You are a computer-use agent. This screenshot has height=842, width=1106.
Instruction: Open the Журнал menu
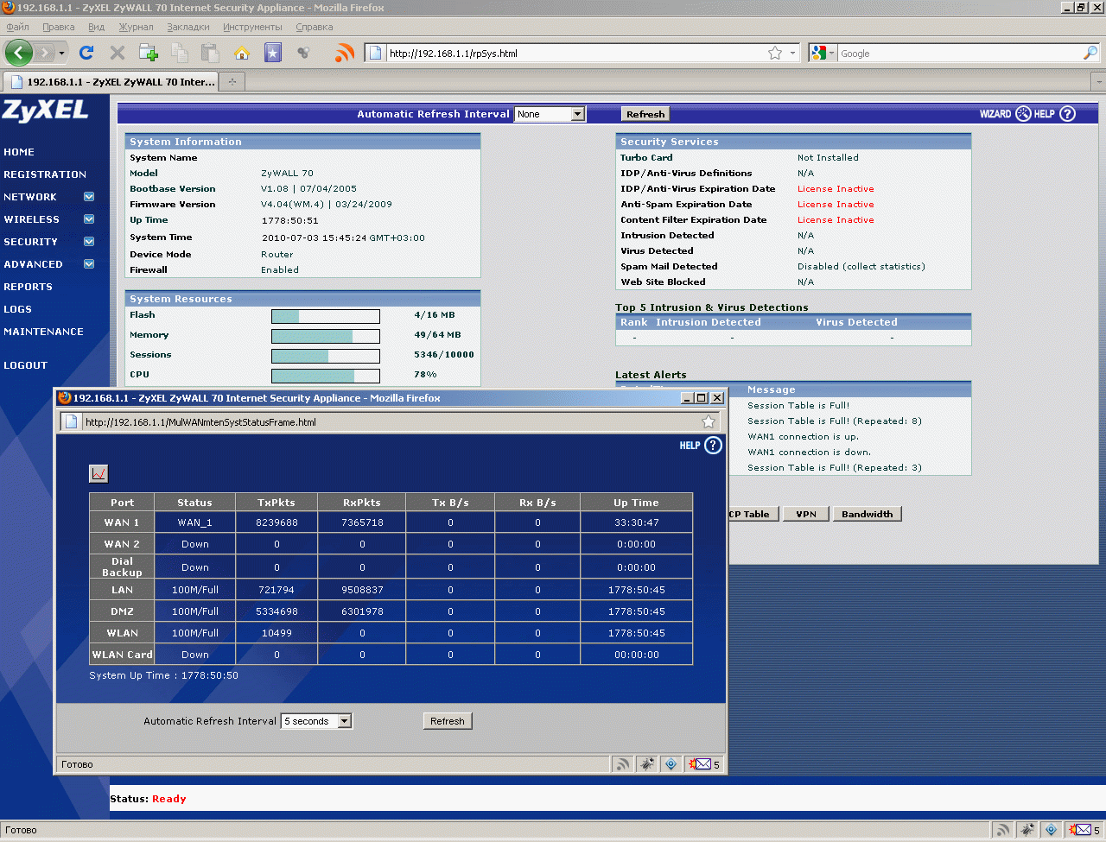pos(136,27)
